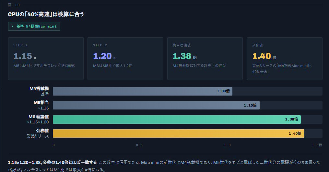Click the 1.5倍 axis tick label
329x172 pixels.
(317, 145)
